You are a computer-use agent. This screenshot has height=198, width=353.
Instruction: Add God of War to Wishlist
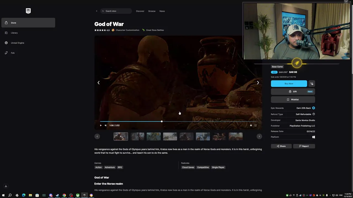[x=293, y=100]
